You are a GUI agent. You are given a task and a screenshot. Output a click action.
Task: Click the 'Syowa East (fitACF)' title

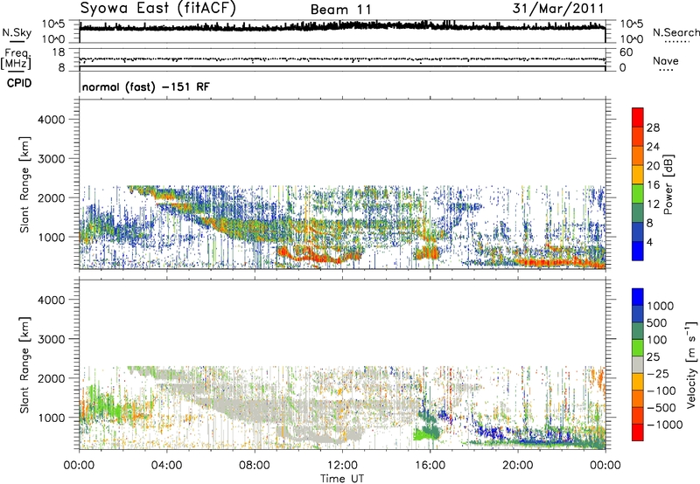click(158, 8)
